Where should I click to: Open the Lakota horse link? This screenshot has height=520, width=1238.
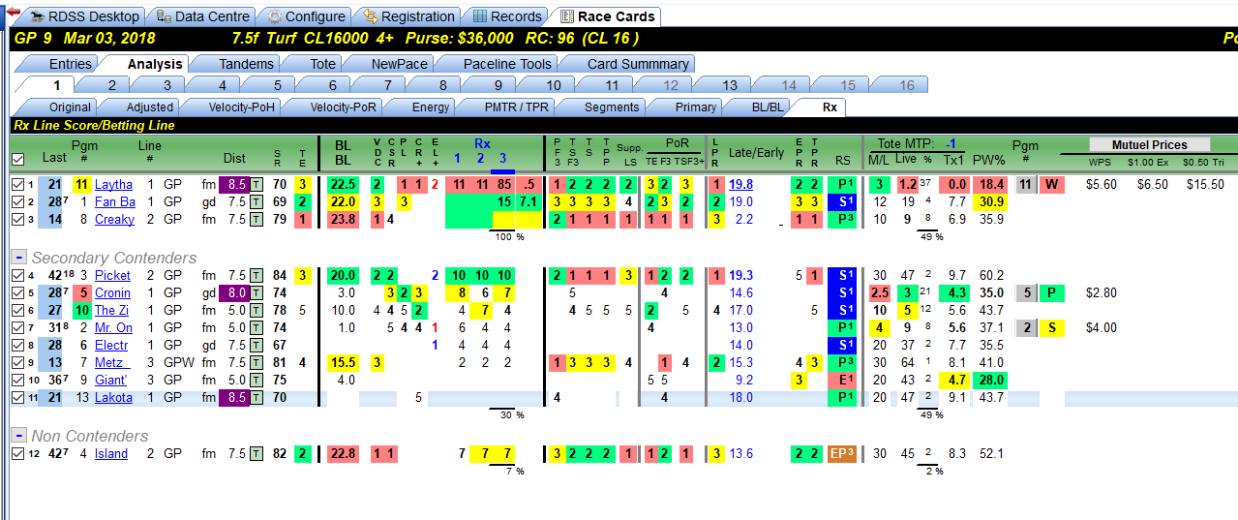pos(114,397)
